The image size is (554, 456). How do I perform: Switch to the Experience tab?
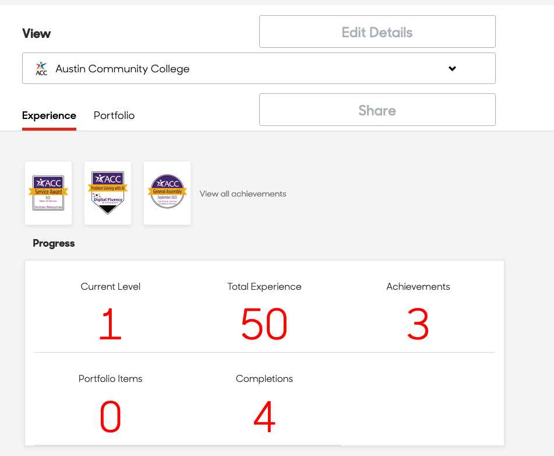tap(49, 115)
